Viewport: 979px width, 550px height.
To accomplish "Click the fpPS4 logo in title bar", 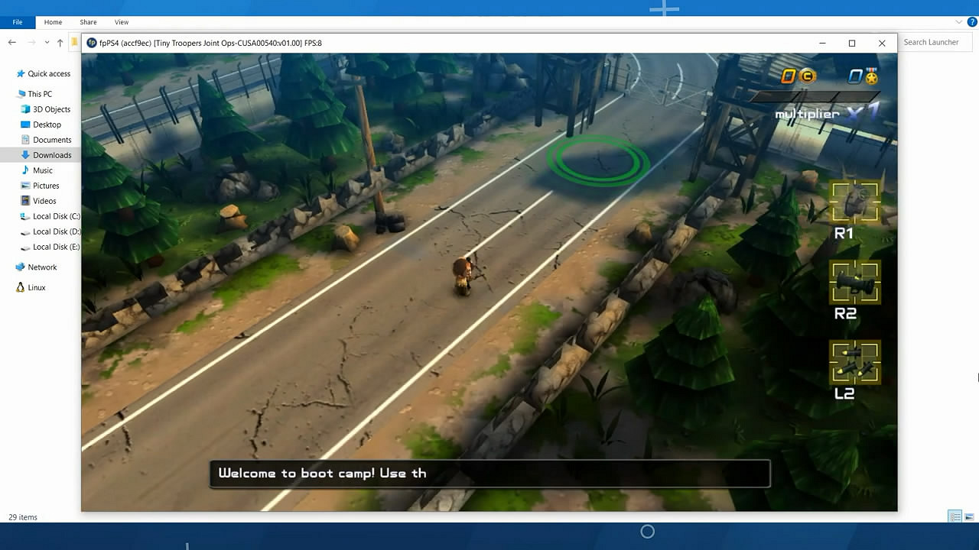I will tap(92, 43).
